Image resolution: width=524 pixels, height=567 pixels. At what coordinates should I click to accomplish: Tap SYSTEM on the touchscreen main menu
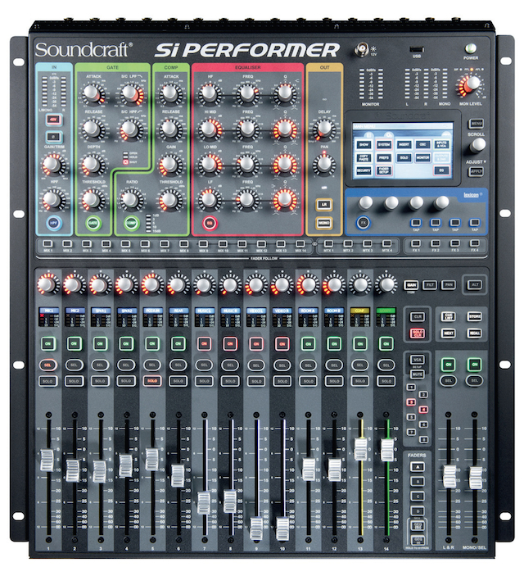coord(384,145)
